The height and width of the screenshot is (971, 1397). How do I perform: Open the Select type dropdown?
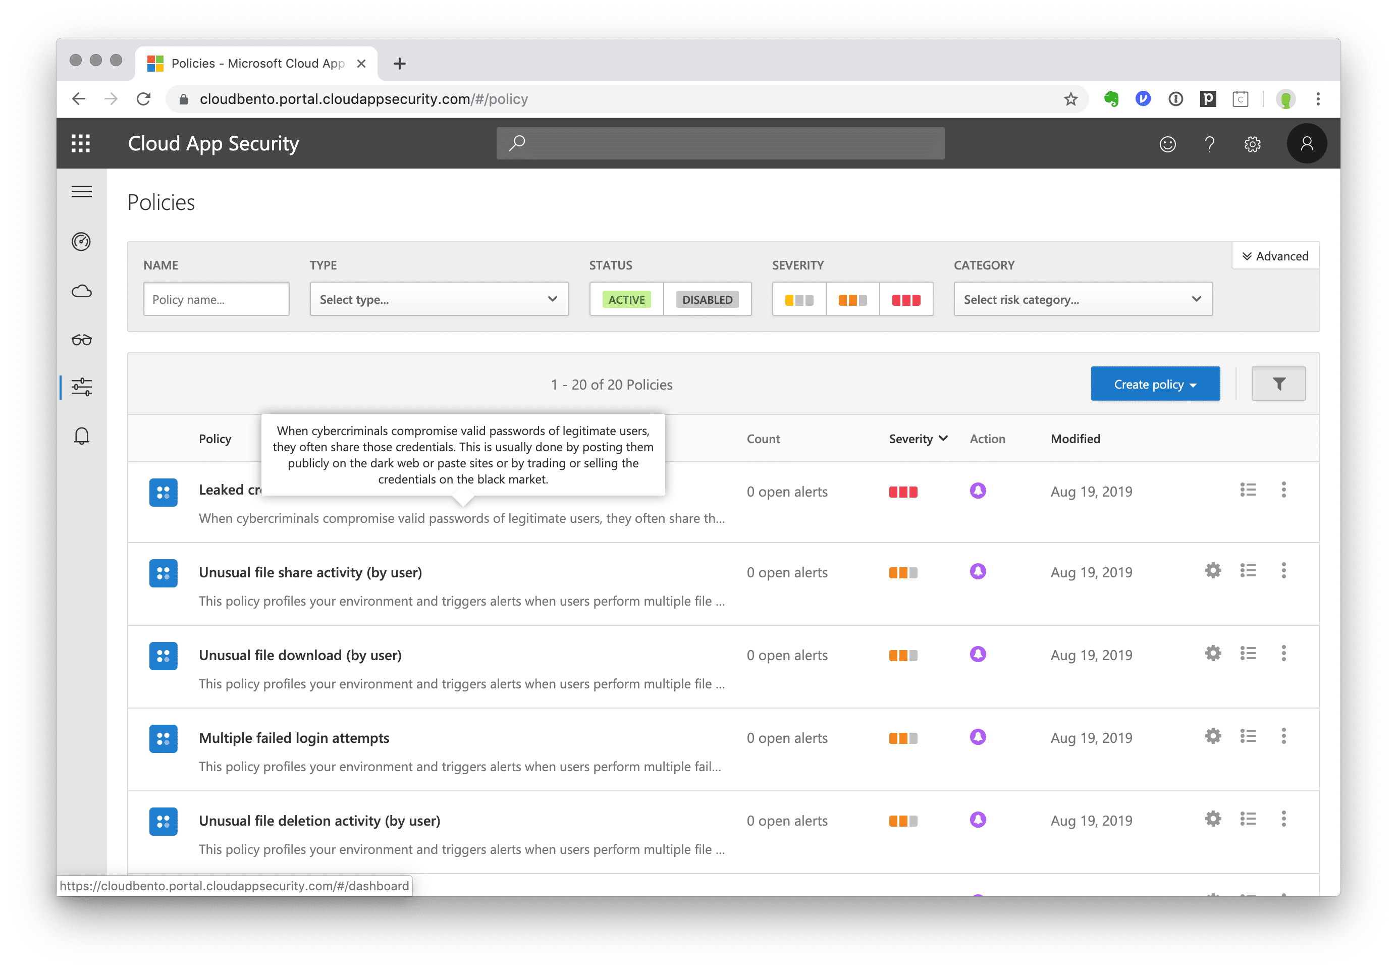pos(439,299)
